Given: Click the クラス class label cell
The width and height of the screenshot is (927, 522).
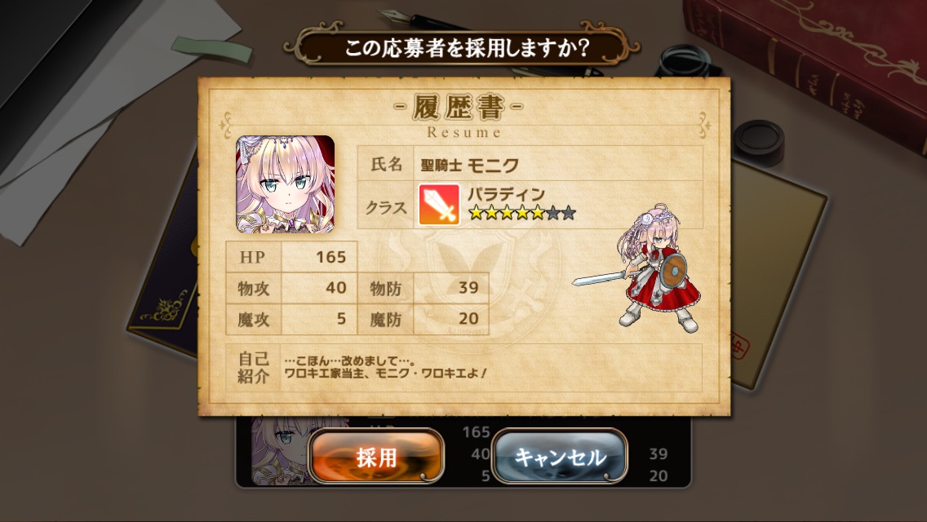Looking at the screenshot, I should click(386, 207).
